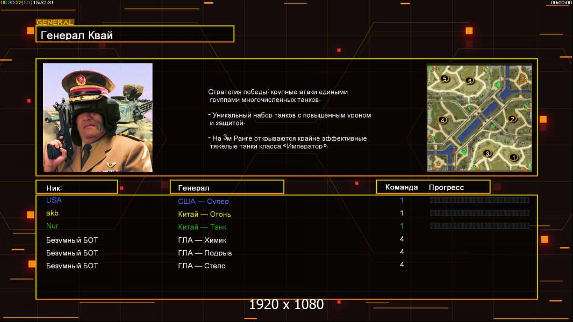Select player USA in the player list
Viewport: 573px width, 322px height.
pos(54,200)
